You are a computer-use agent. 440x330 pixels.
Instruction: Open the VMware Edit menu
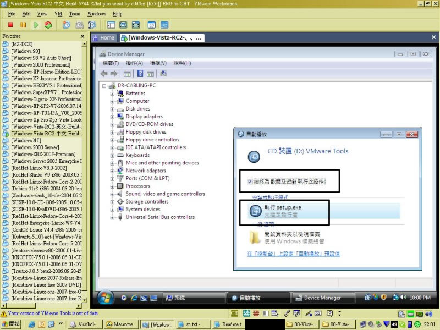[26, 14]
